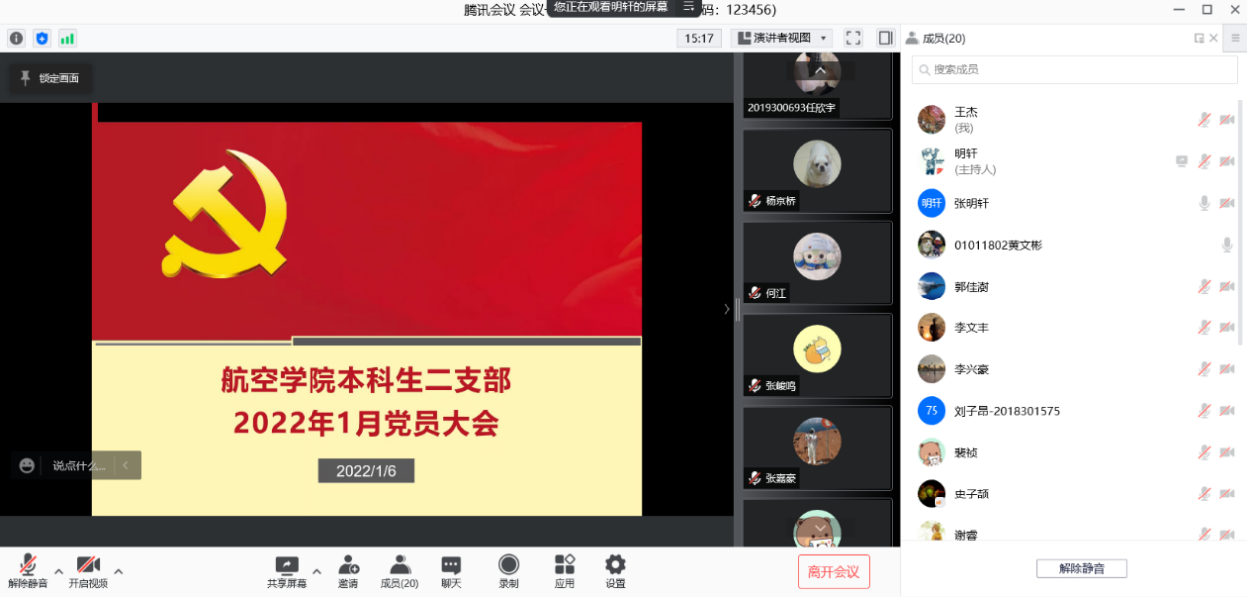
Task: Click the meeting info icon
Action: click(x=16, y=38)
